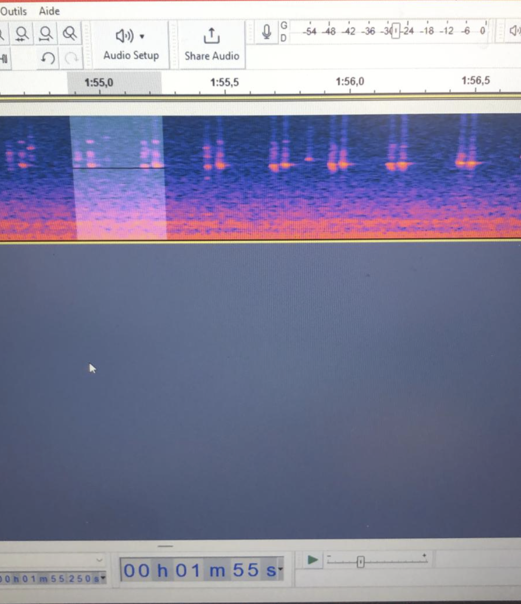Viewport: 521px width, 604px height.
Task: Open the selection mode combo box chevron
Action: 99,560
